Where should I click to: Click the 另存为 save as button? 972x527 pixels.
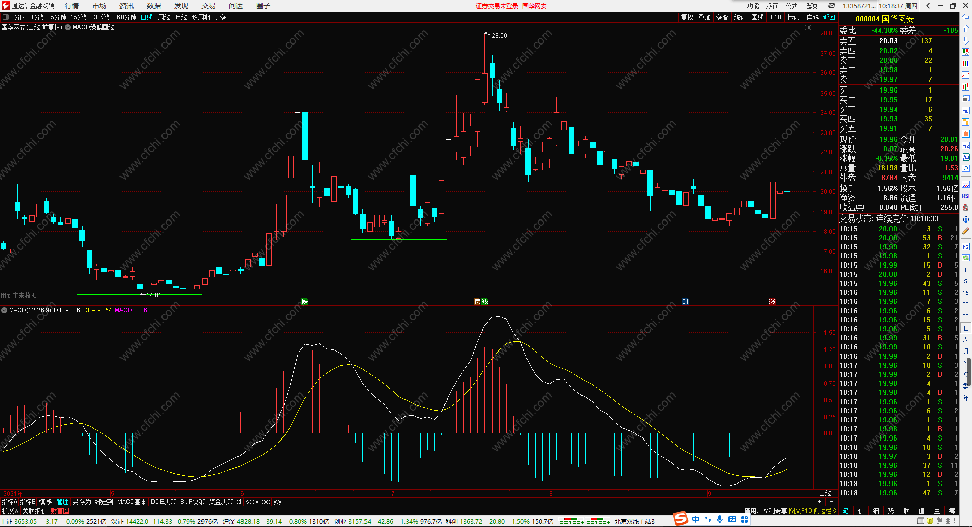coord(82,502)
